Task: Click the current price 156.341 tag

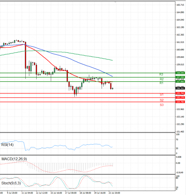Action: pyautogui.click(x=180, y=88)
